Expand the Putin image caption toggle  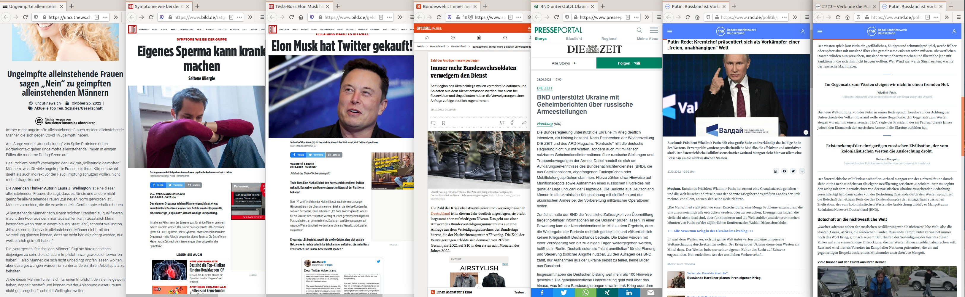[x=806, y=132]
